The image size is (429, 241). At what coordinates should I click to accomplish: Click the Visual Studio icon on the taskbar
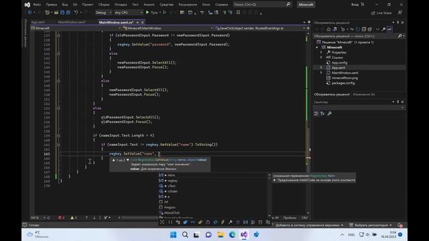(x=244, y=235)
